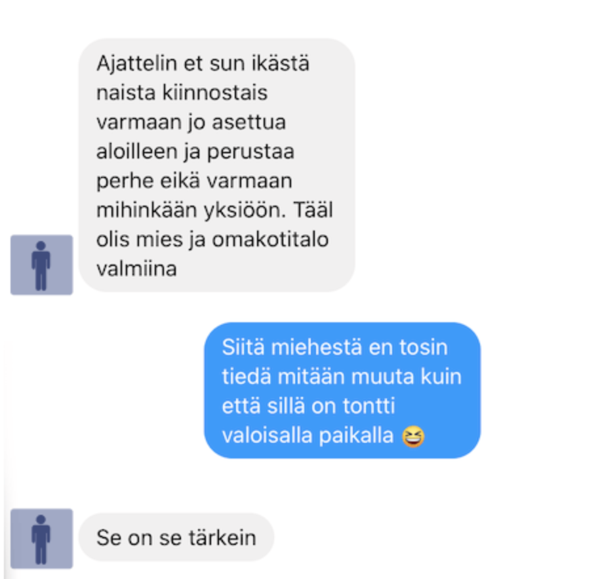Click the word 'valmiina' ending the first message
Screen dimensions: 602x579
point(136,269)
